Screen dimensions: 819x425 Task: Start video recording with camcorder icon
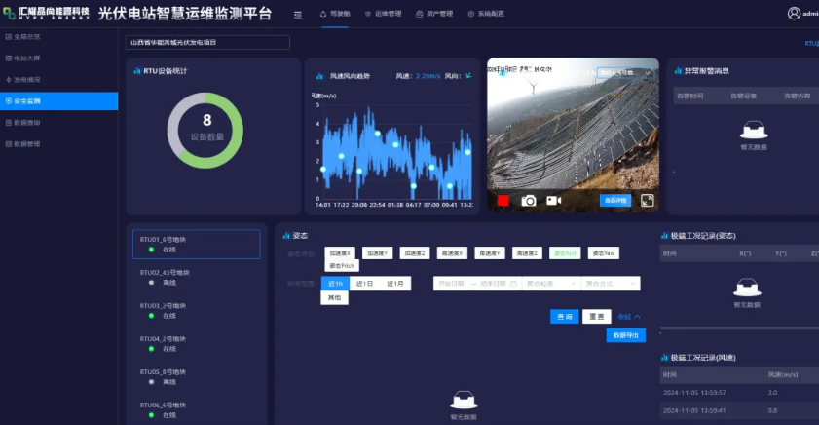click(554, 201)
